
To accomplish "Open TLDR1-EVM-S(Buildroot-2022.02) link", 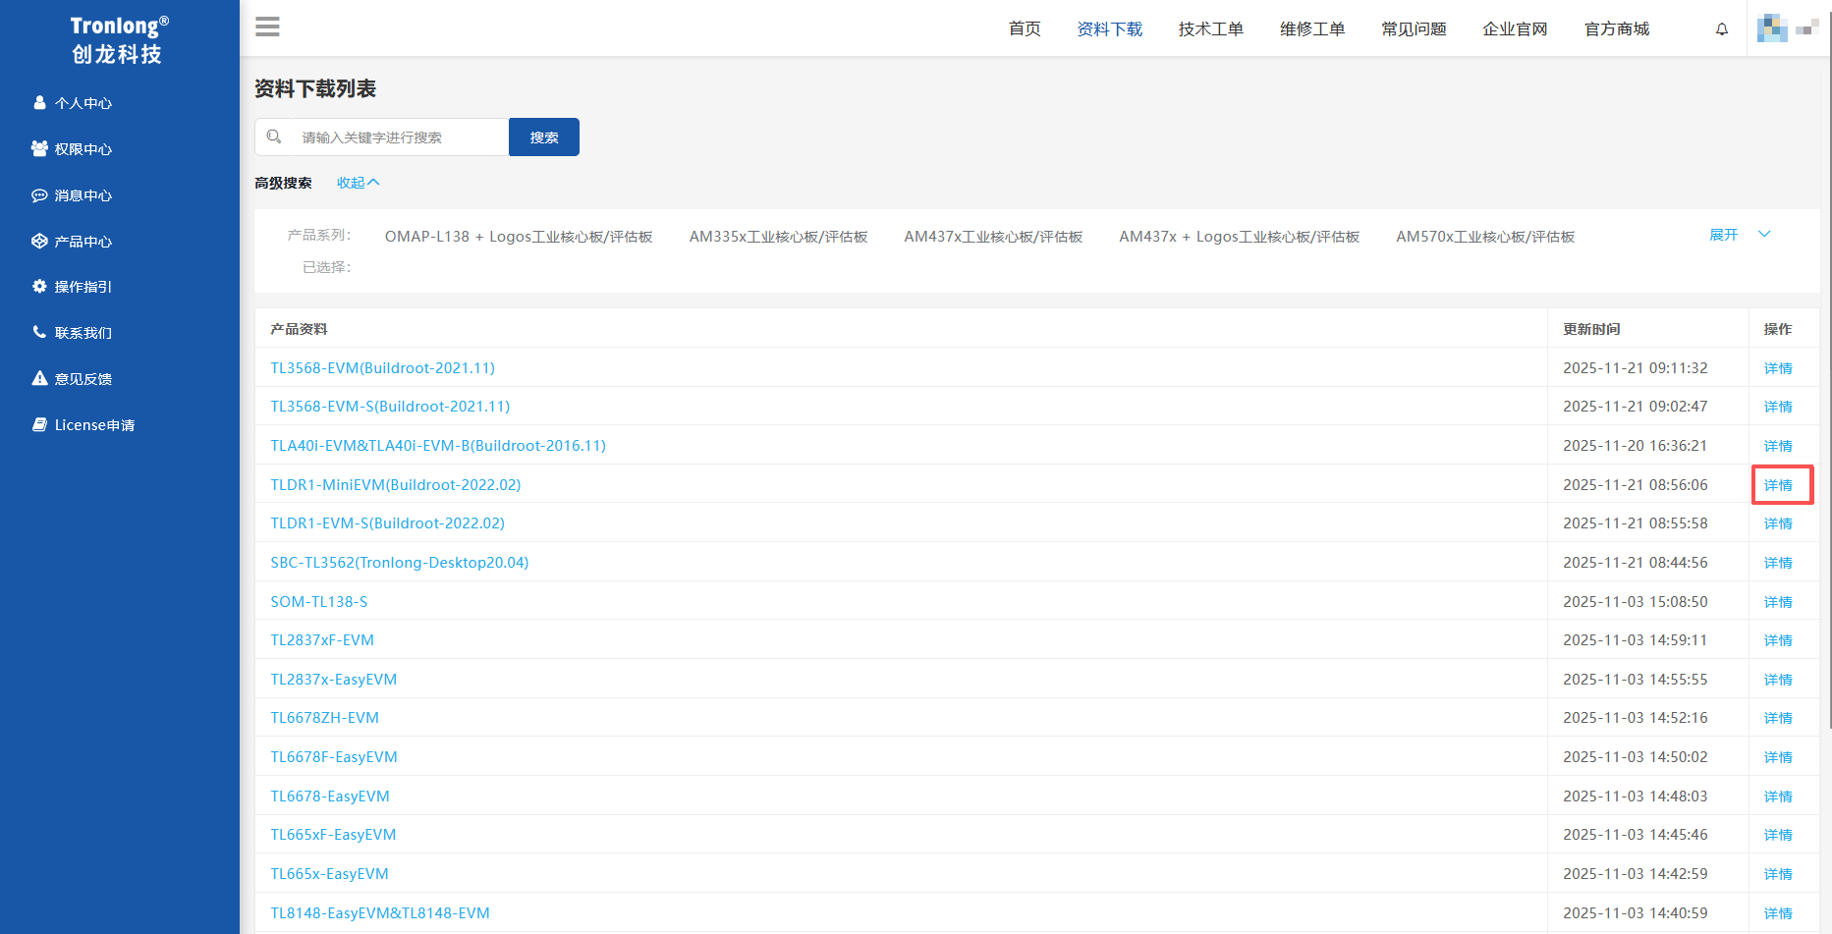I will coord(388,522).
